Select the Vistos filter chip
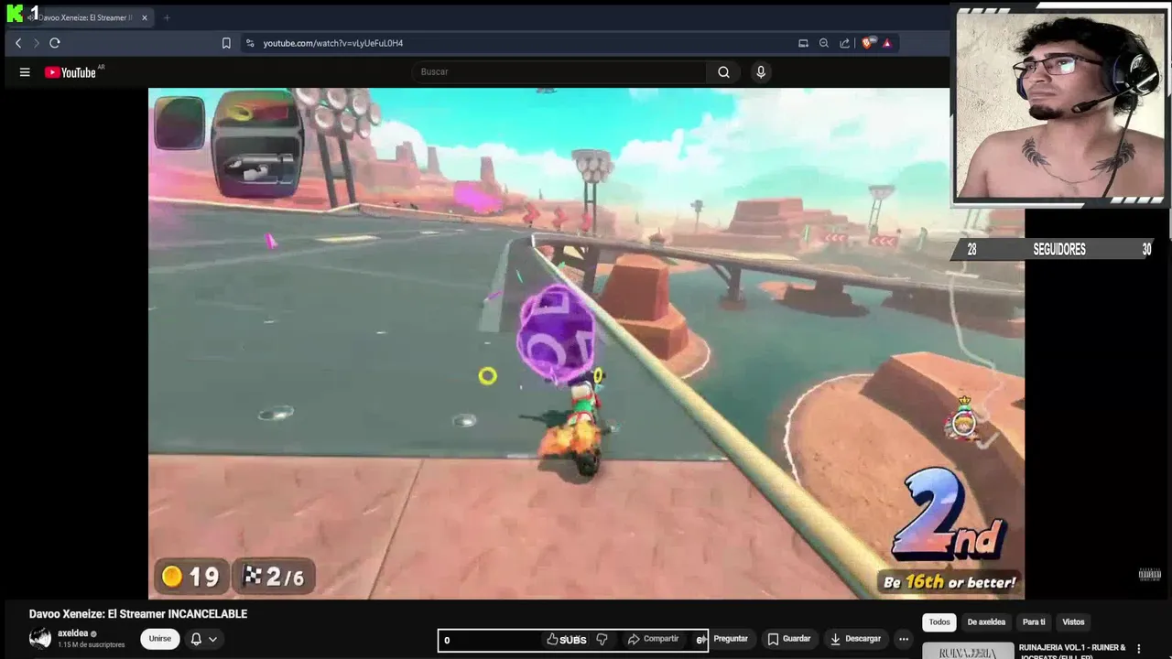The height and width of the screenshot is (659, 1172). pos(1073,622)
